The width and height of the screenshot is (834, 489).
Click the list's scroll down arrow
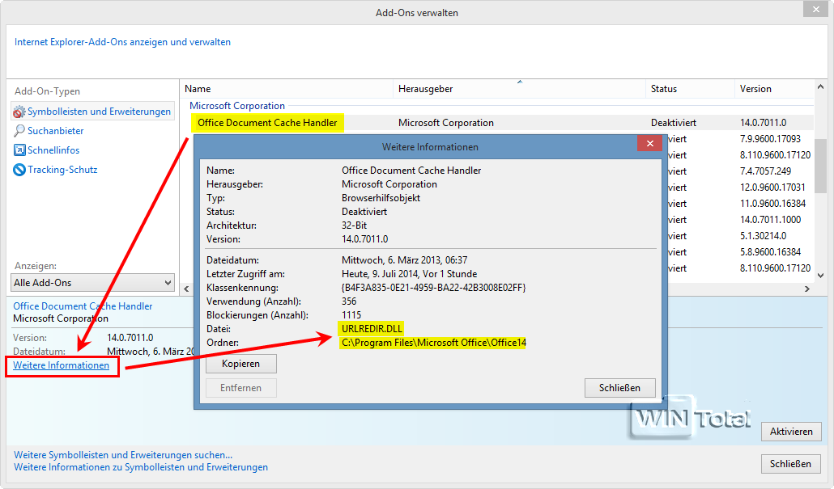point(820,275)
